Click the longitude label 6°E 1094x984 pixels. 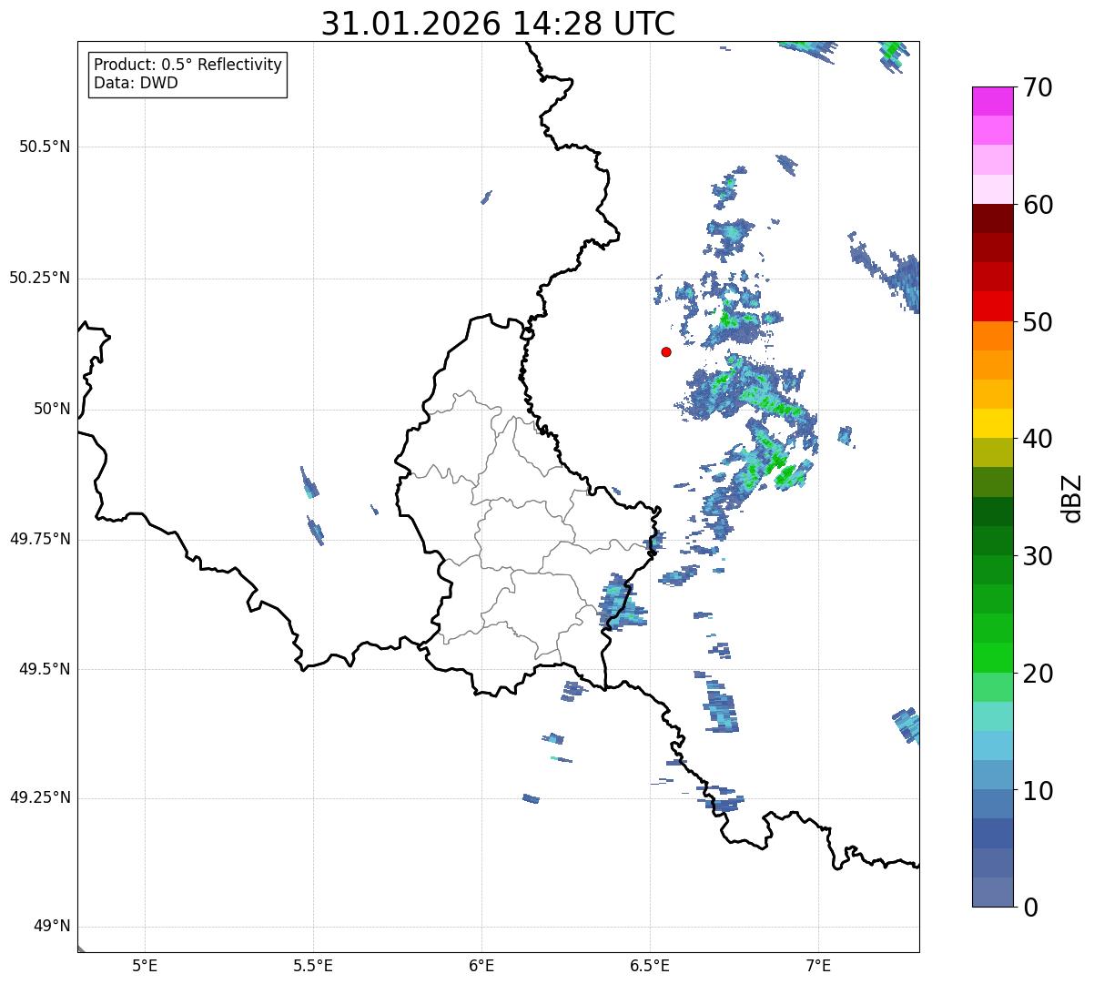(481, 966)
